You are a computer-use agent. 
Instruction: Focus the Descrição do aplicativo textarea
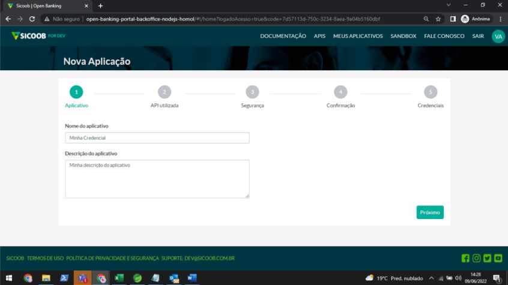tap(157, 179)
